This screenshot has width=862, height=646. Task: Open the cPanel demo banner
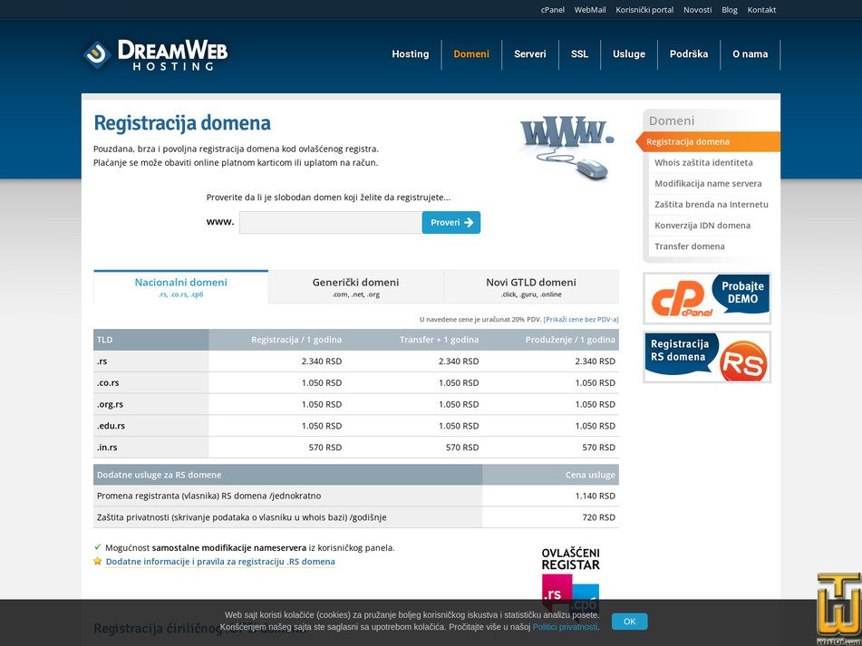tap(706, 299)
